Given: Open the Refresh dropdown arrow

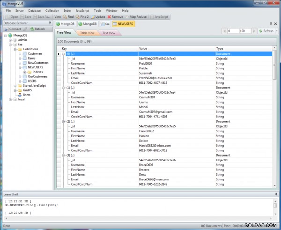Looking at the screenshot, I should 276,31.
